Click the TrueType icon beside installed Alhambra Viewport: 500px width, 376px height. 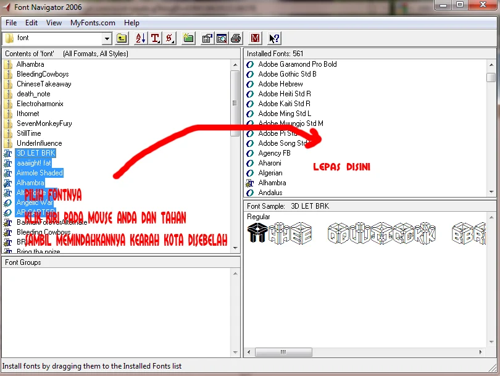249,183
